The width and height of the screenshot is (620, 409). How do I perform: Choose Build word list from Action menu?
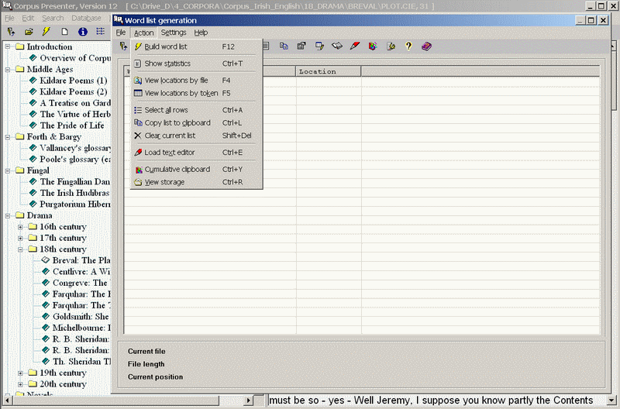(165, 46)
